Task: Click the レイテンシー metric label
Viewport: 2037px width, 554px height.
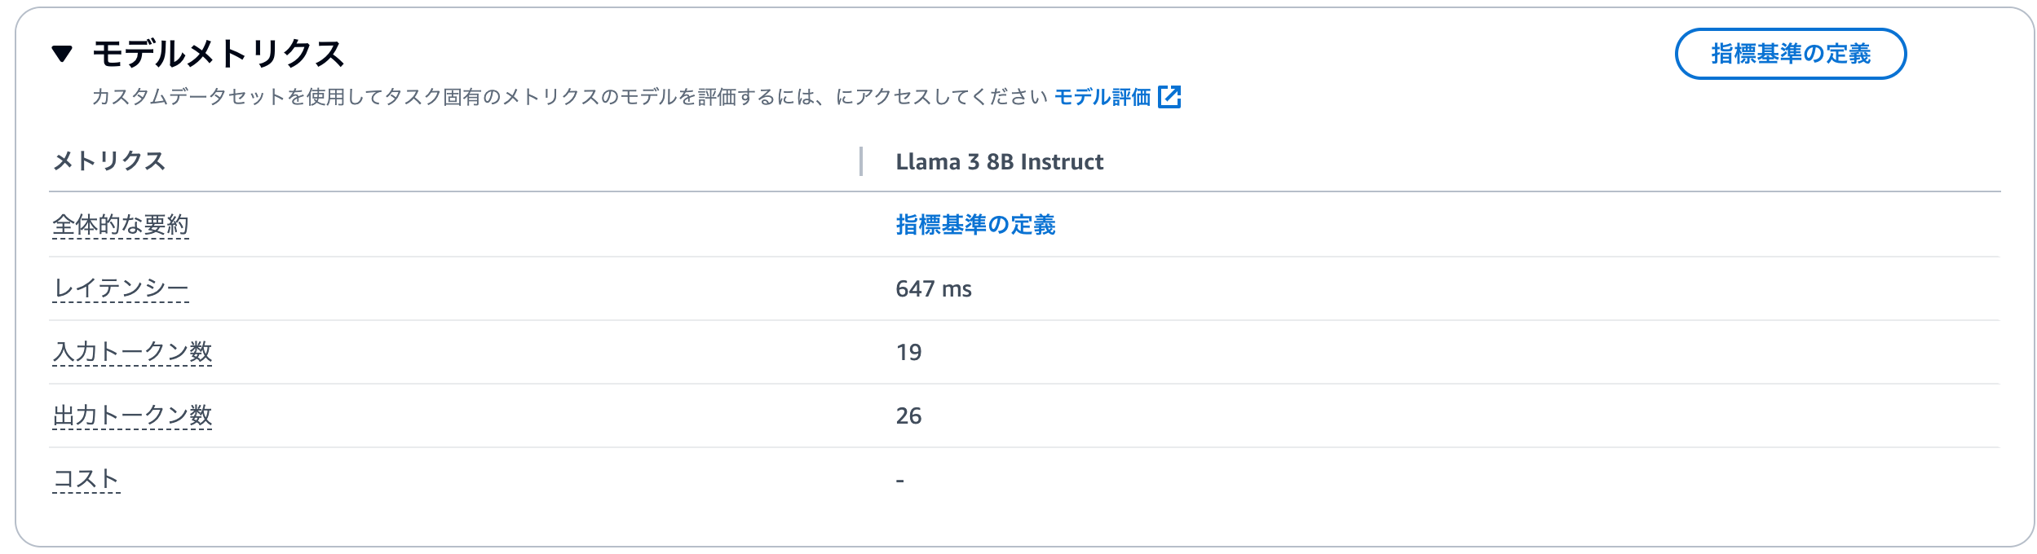Action: coord(121,288)
